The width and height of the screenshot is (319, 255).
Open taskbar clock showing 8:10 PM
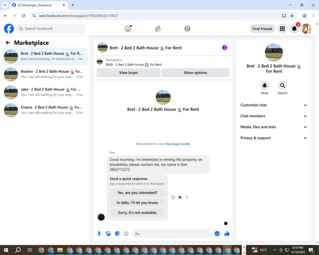pyautogui.click(x=298, y=250)
